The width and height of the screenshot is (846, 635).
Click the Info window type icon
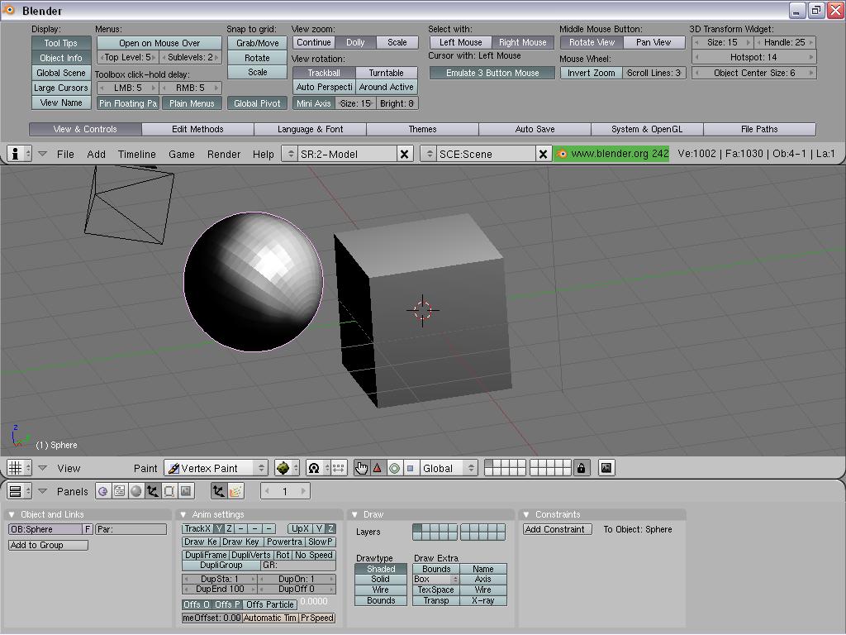[x=15, y=154]
